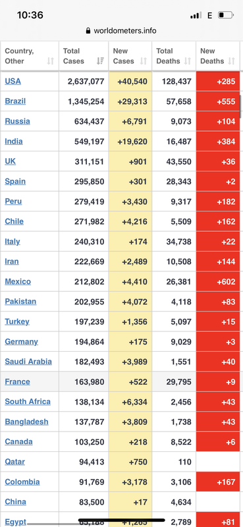Tap the battery icon in status bar
This screenshot has width=243, height=527.
[x=225, y=15]
